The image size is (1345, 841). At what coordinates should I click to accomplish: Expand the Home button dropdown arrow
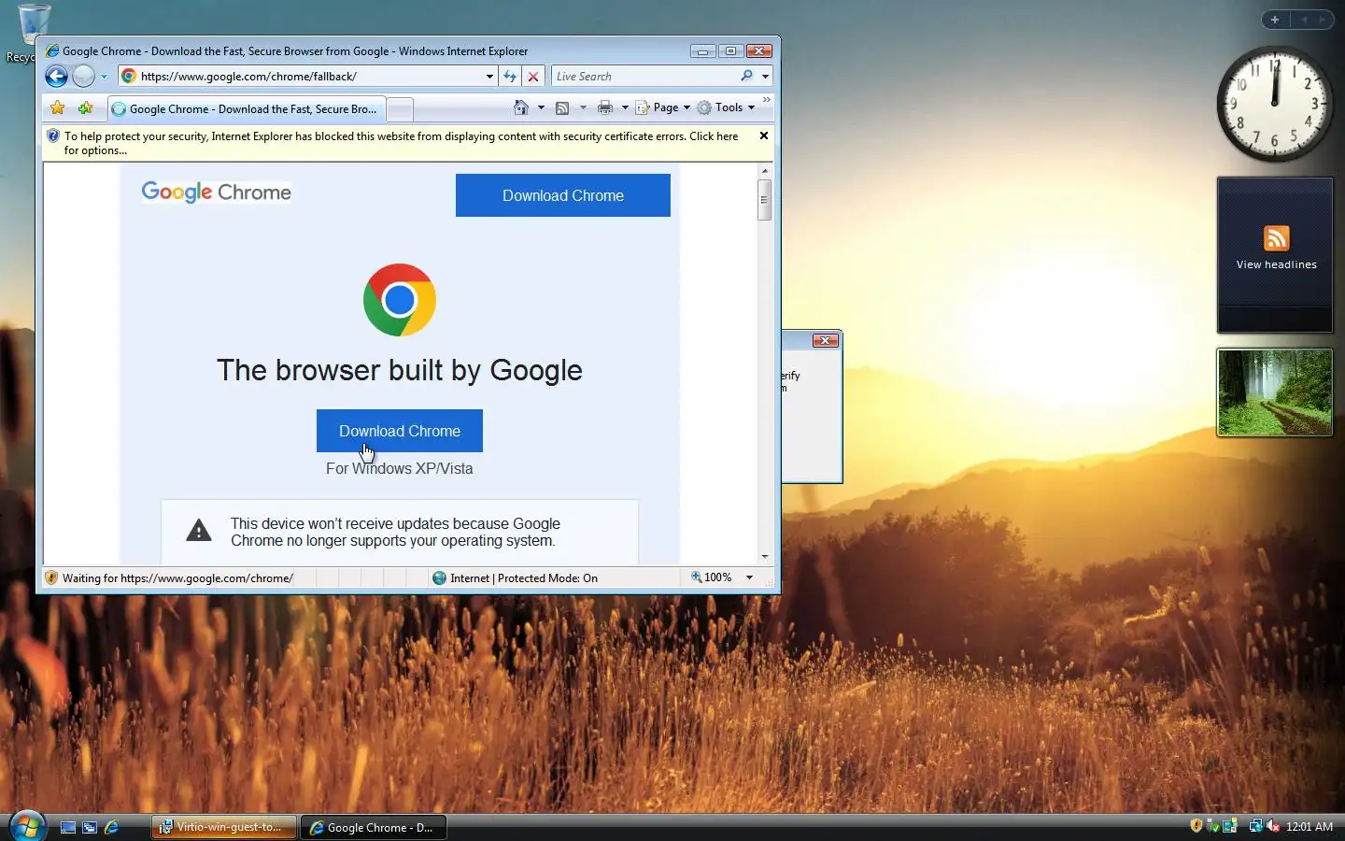point(541,107)
